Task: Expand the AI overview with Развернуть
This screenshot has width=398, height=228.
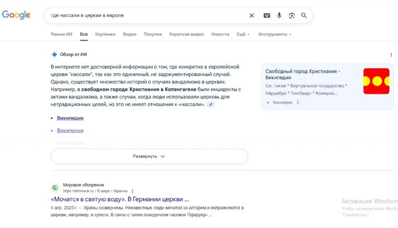Action: tap(149, 156)
